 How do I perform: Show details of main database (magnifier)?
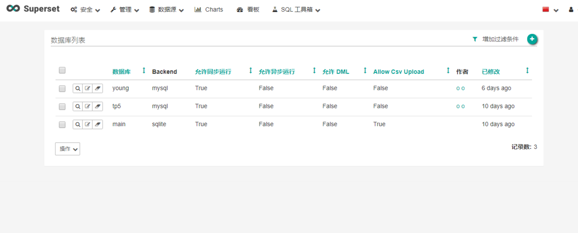(x=78, y=125)
